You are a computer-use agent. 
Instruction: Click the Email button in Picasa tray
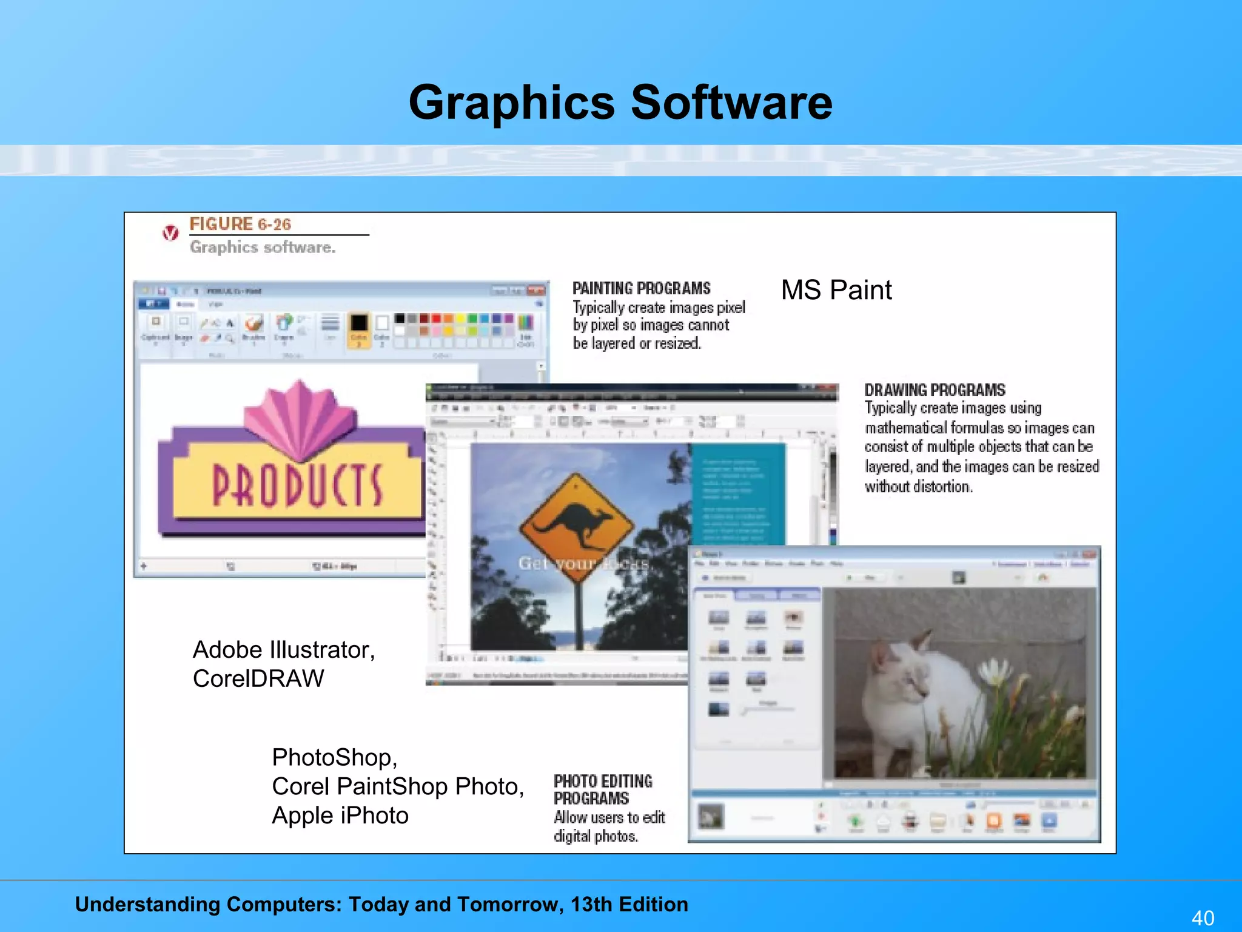tap(883, 822)
